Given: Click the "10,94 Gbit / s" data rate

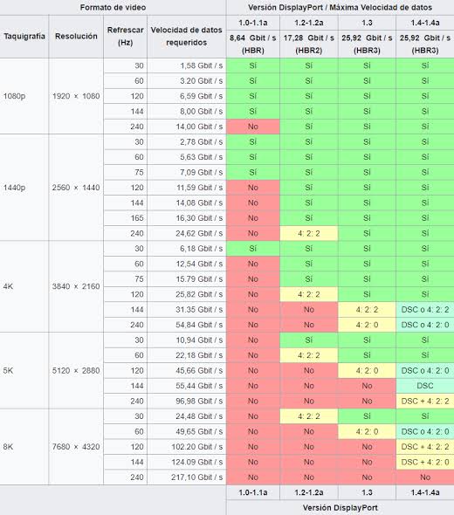Looking at the screenshot, I should point(199,340).
